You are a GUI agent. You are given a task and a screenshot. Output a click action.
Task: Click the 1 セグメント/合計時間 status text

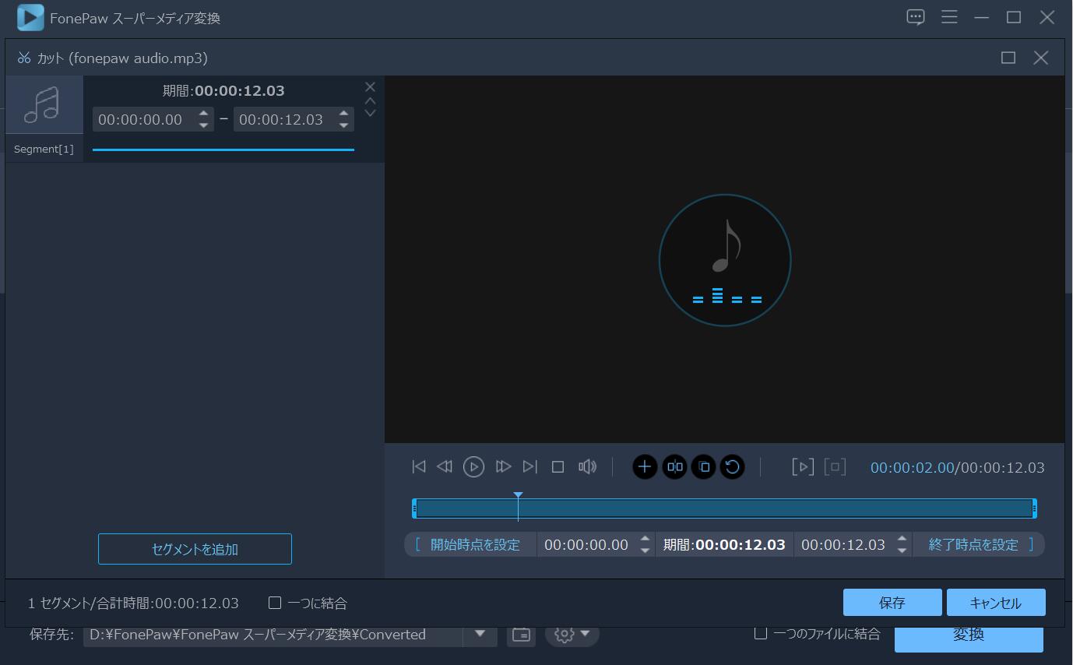coord(133,603)
